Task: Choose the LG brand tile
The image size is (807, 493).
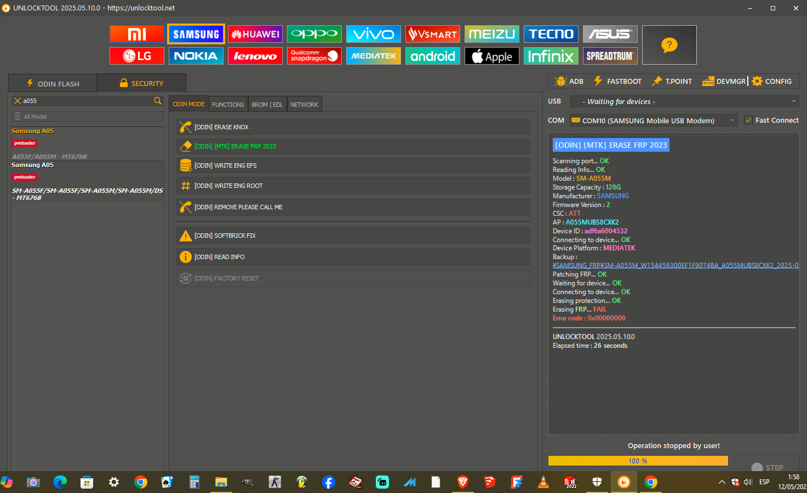Action: coord(137,56)
